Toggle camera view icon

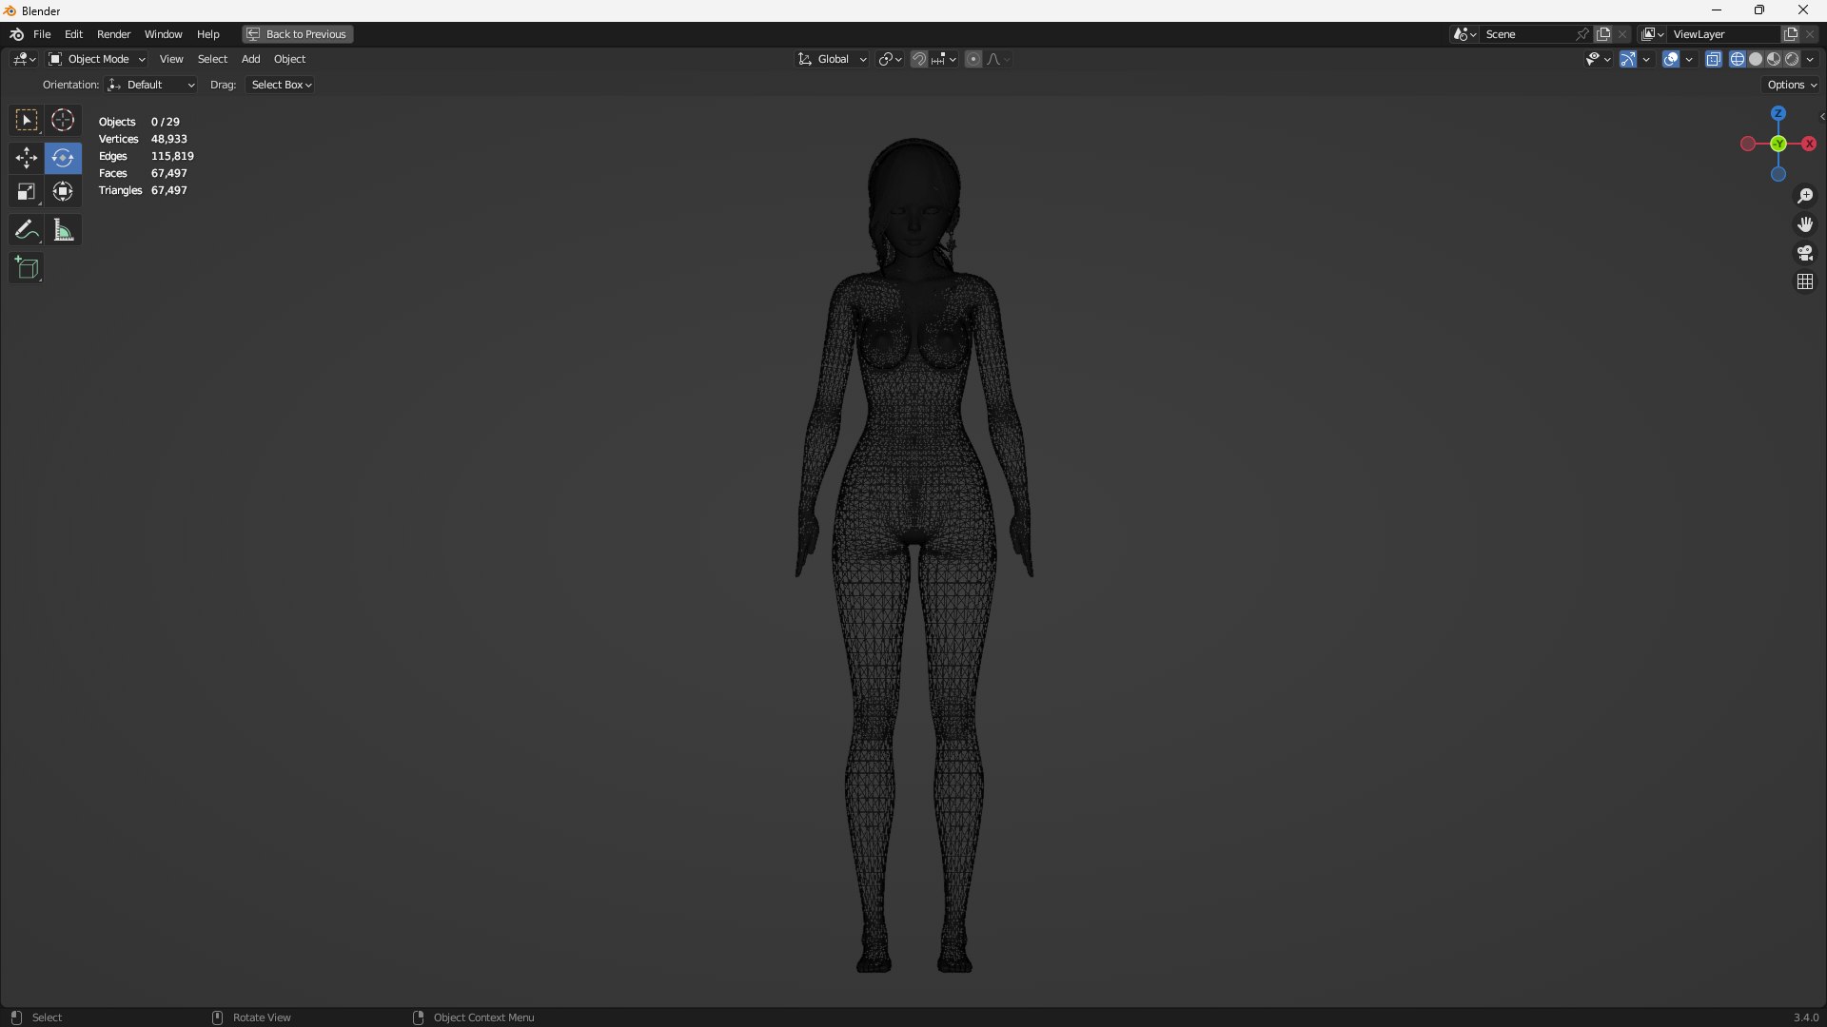(1805, 253)
